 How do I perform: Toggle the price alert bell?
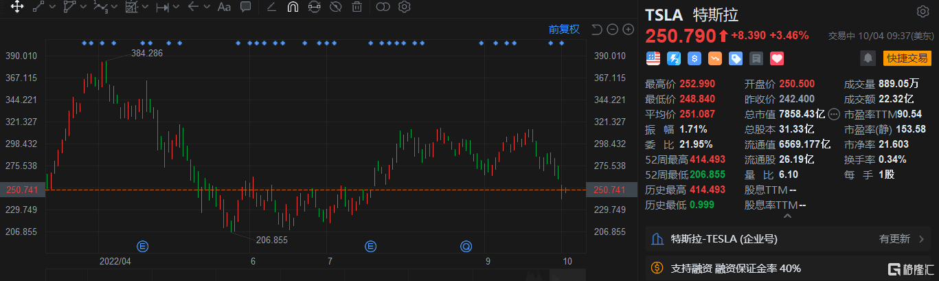(x=868, y=58)
